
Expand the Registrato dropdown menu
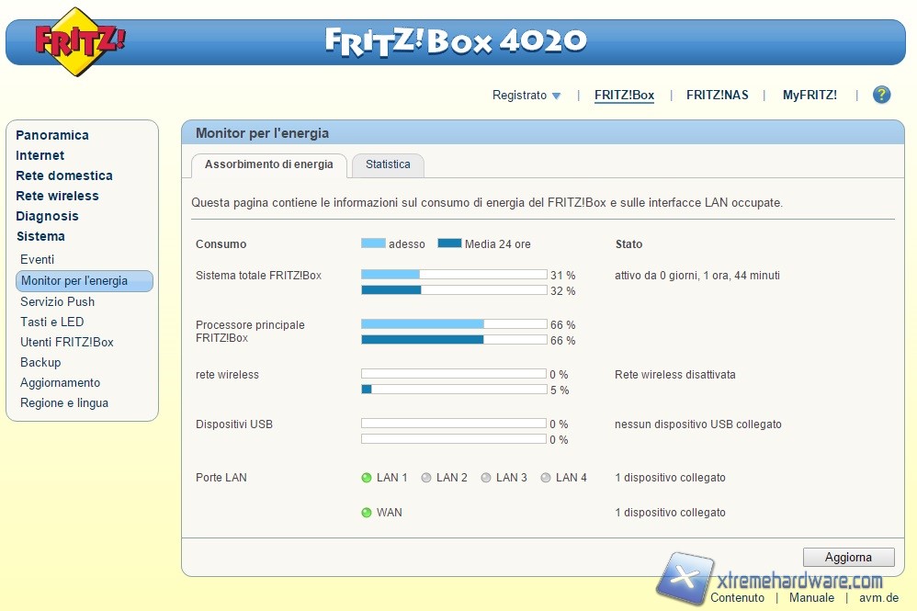tap(526, 96)
